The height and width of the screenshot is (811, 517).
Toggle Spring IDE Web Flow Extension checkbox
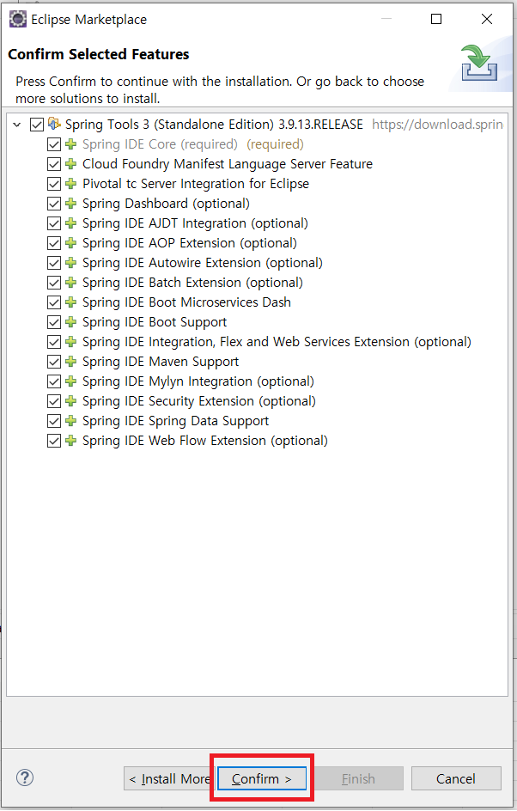tap(54, 441)
